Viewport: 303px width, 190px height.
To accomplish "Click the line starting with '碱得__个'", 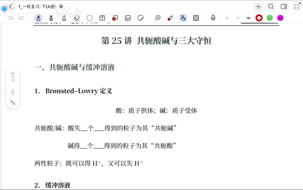I will [x=122, y=146].
